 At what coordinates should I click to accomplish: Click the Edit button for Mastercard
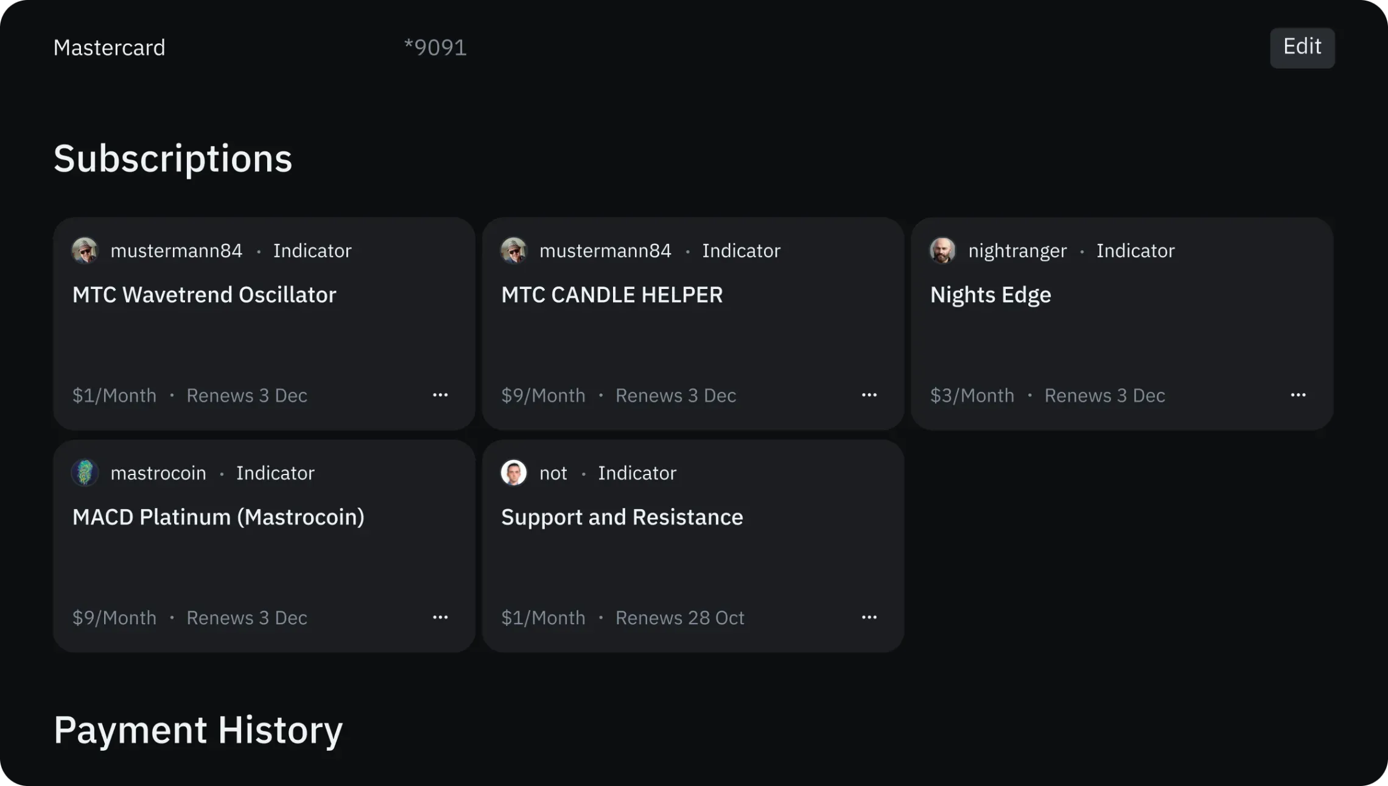pos(1302,47)
